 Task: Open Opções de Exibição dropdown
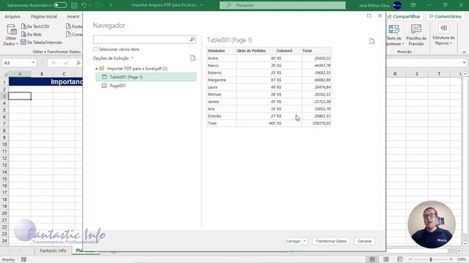113,58
